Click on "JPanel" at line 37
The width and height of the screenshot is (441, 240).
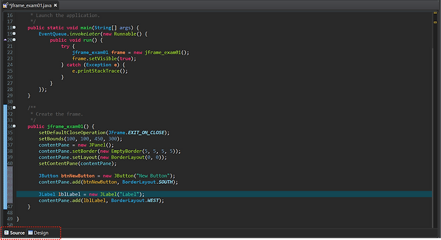(x=97, y=145)
